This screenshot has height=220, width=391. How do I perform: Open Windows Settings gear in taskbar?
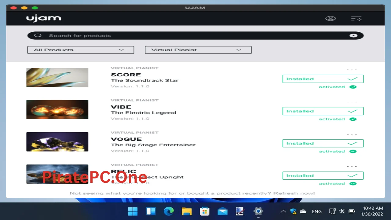click(258, 211)
